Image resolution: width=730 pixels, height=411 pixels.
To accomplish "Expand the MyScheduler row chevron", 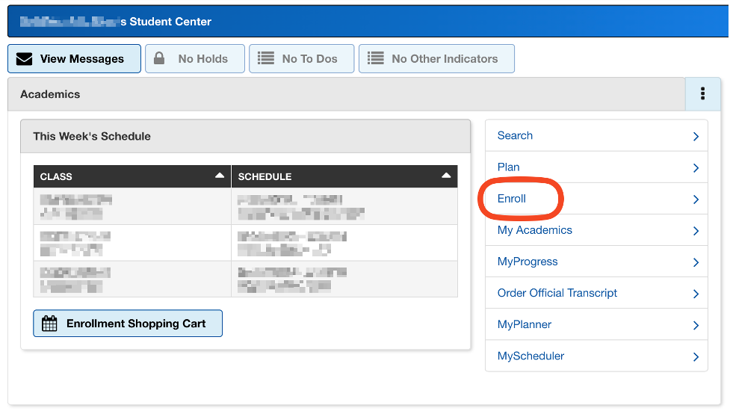I will 696,357.
